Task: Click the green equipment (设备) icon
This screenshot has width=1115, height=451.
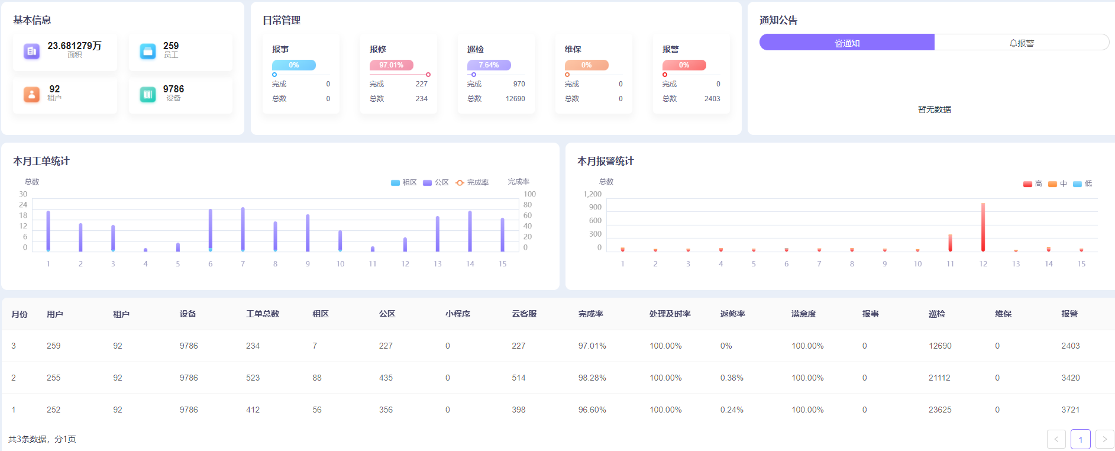Action: point(148,94)
